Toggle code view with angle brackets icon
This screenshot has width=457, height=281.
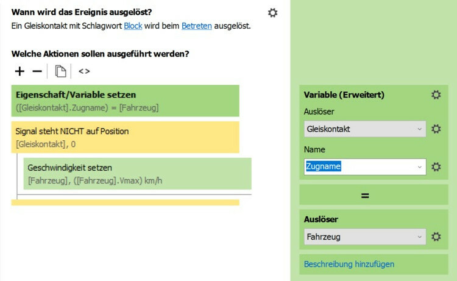(x=84, y=71)
